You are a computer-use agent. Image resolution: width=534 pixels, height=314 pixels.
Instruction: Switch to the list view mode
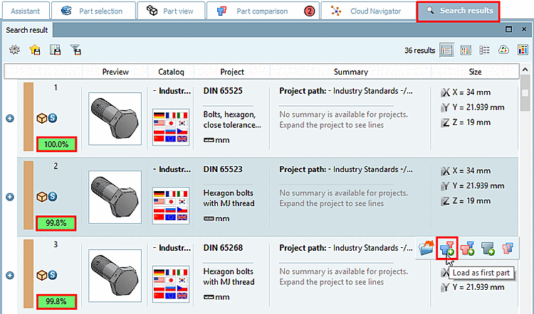tap(447, 50)
